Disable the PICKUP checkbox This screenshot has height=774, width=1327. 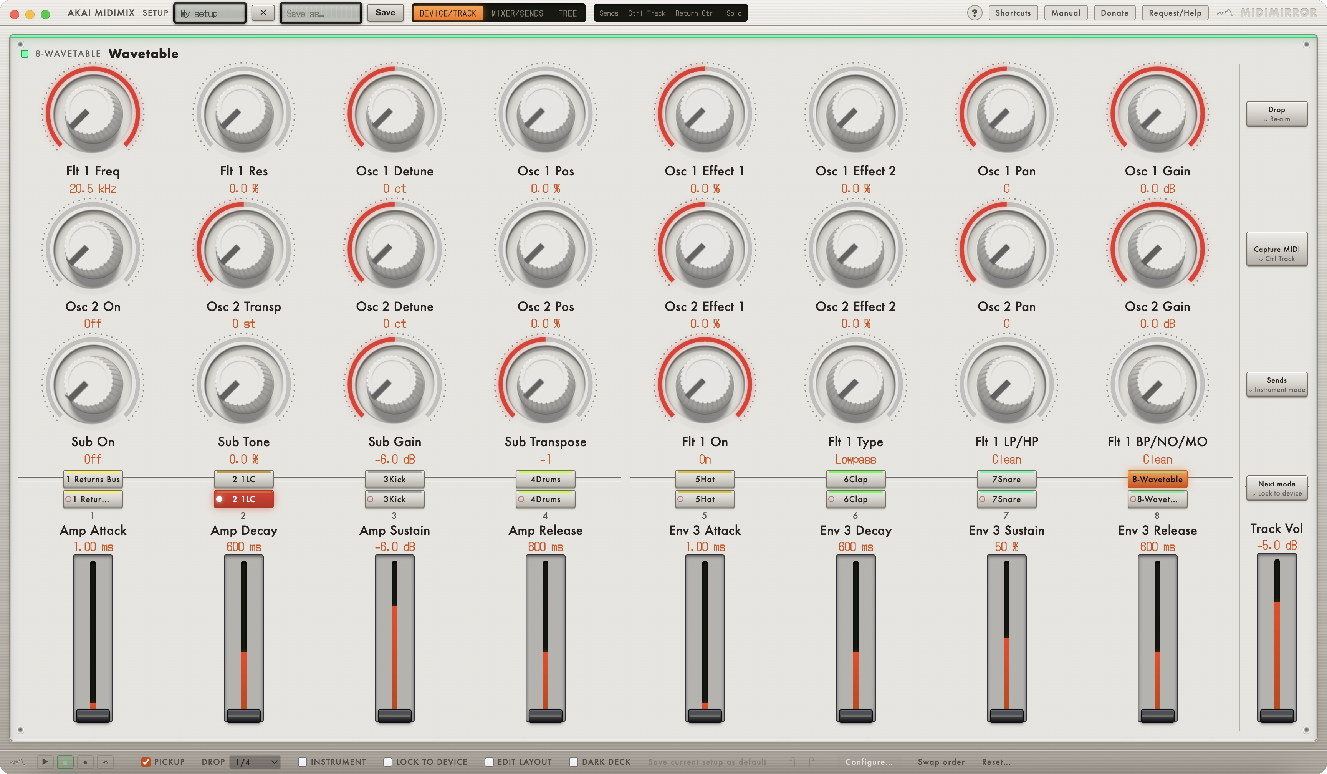point(146,761)
